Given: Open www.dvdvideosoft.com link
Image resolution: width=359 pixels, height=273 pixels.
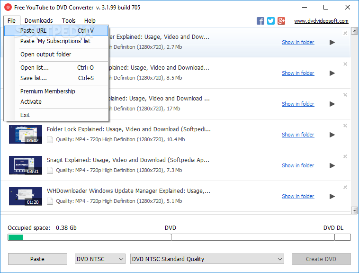Looking at the screenshot, I should click(321, 21).
